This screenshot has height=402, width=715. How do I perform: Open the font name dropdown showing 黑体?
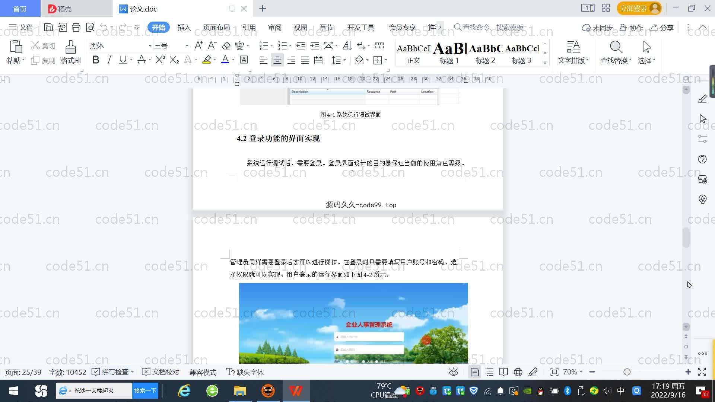click(x=150, y=46)
